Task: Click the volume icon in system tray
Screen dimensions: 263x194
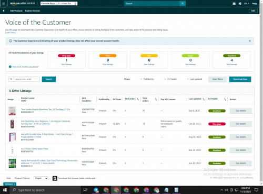Action: pos(226,190)
